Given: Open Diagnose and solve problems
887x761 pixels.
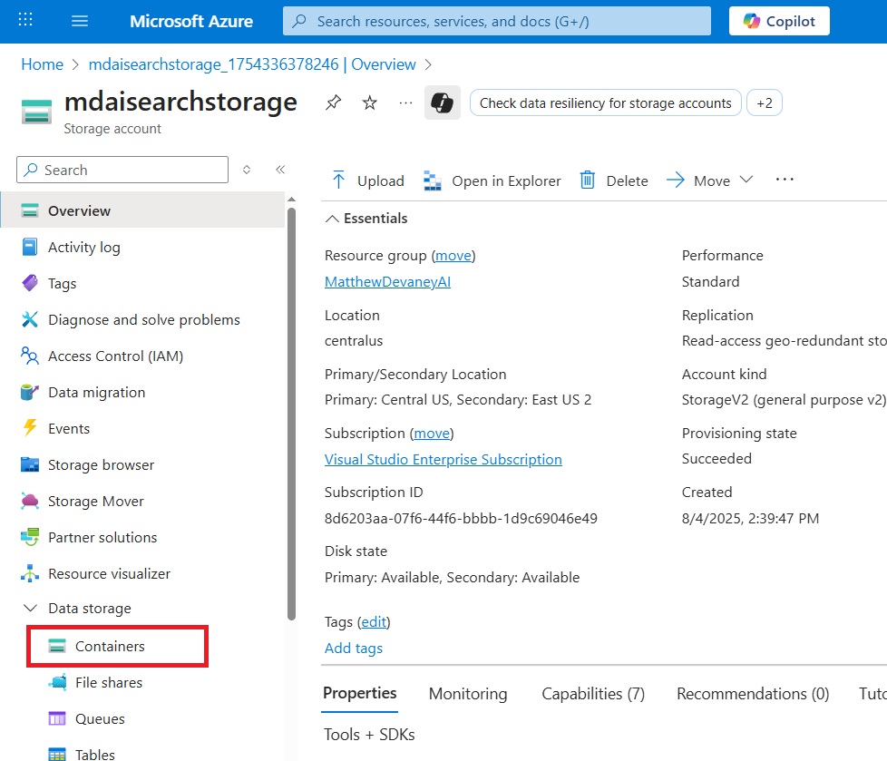Looking at the screenshot, I should click(x=142, y=319).
